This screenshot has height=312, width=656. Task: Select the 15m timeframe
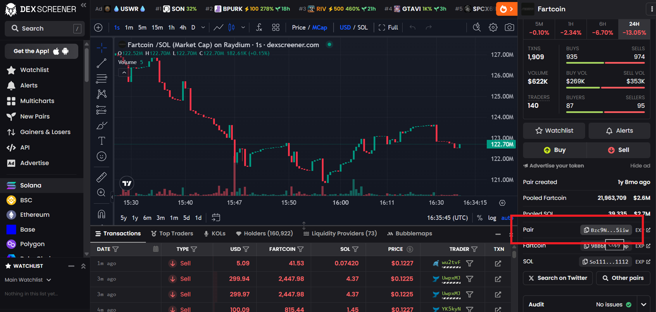tap(157, 28)
